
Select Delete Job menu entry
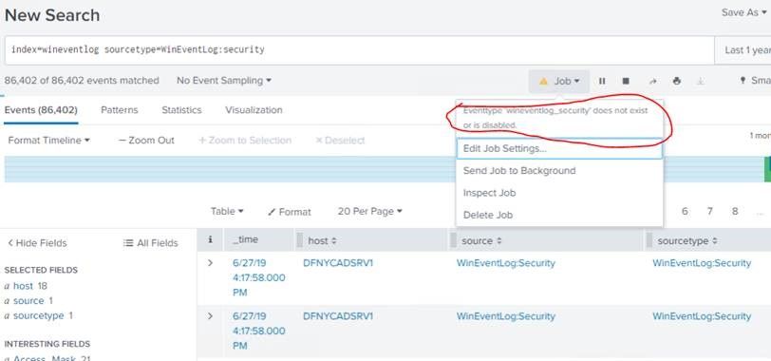(559, 215)
